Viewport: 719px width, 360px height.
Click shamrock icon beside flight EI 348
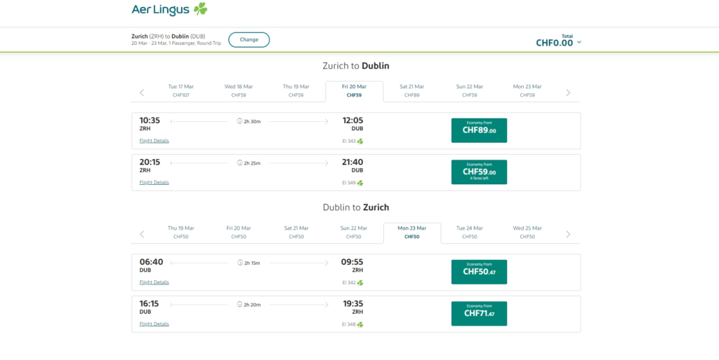[x=360, y=324]
